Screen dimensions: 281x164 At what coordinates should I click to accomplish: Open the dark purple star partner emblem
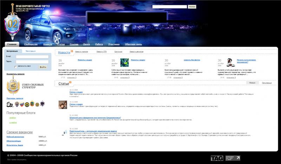42,104
